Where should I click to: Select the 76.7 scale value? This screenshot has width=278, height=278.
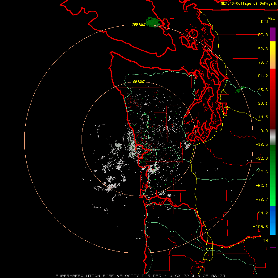(x=263, y=62)
